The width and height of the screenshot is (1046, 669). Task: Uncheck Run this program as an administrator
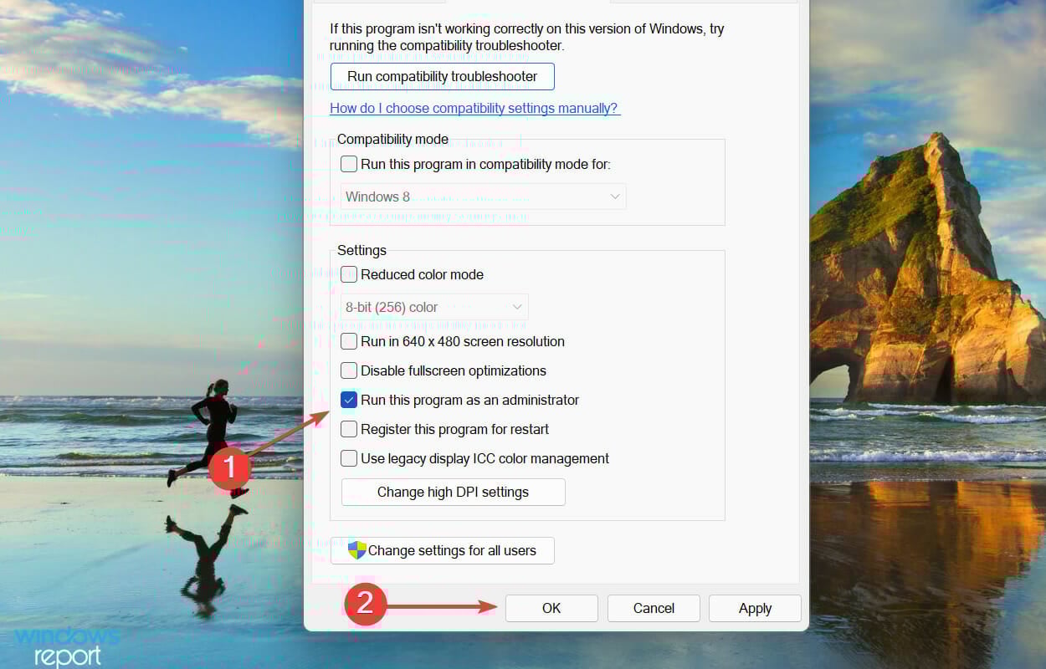[349, 400]
